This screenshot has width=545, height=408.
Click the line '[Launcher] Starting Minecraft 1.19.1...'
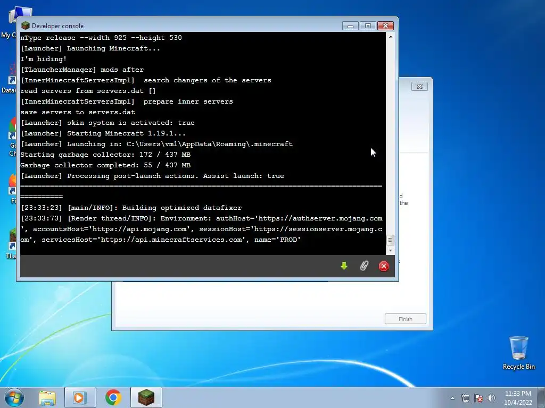(x=103, y=133)
